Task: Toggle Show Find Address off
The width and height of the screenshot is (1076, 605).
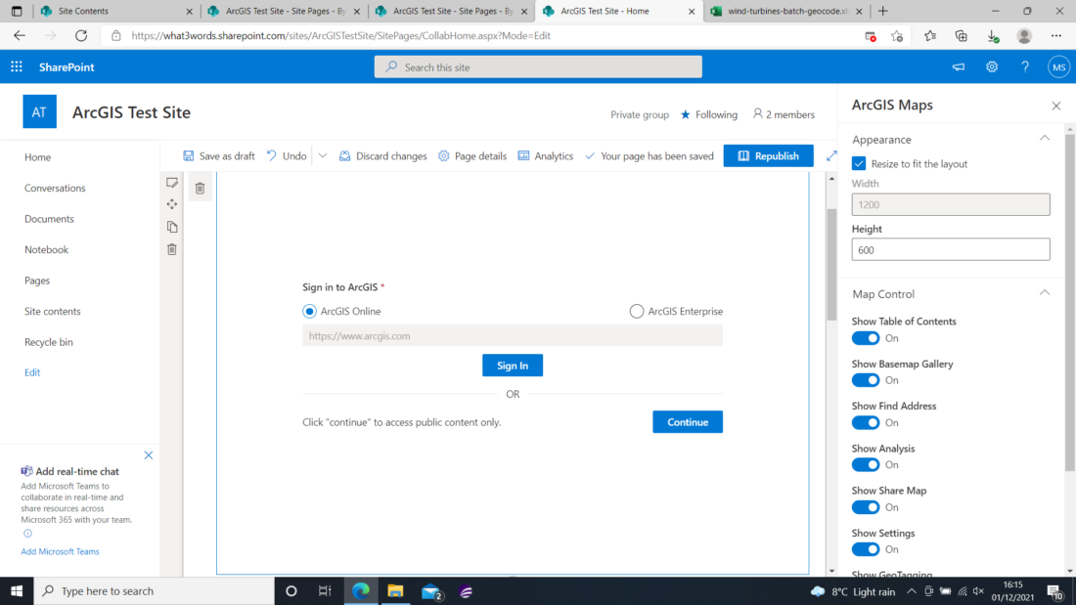Action: 866,422
